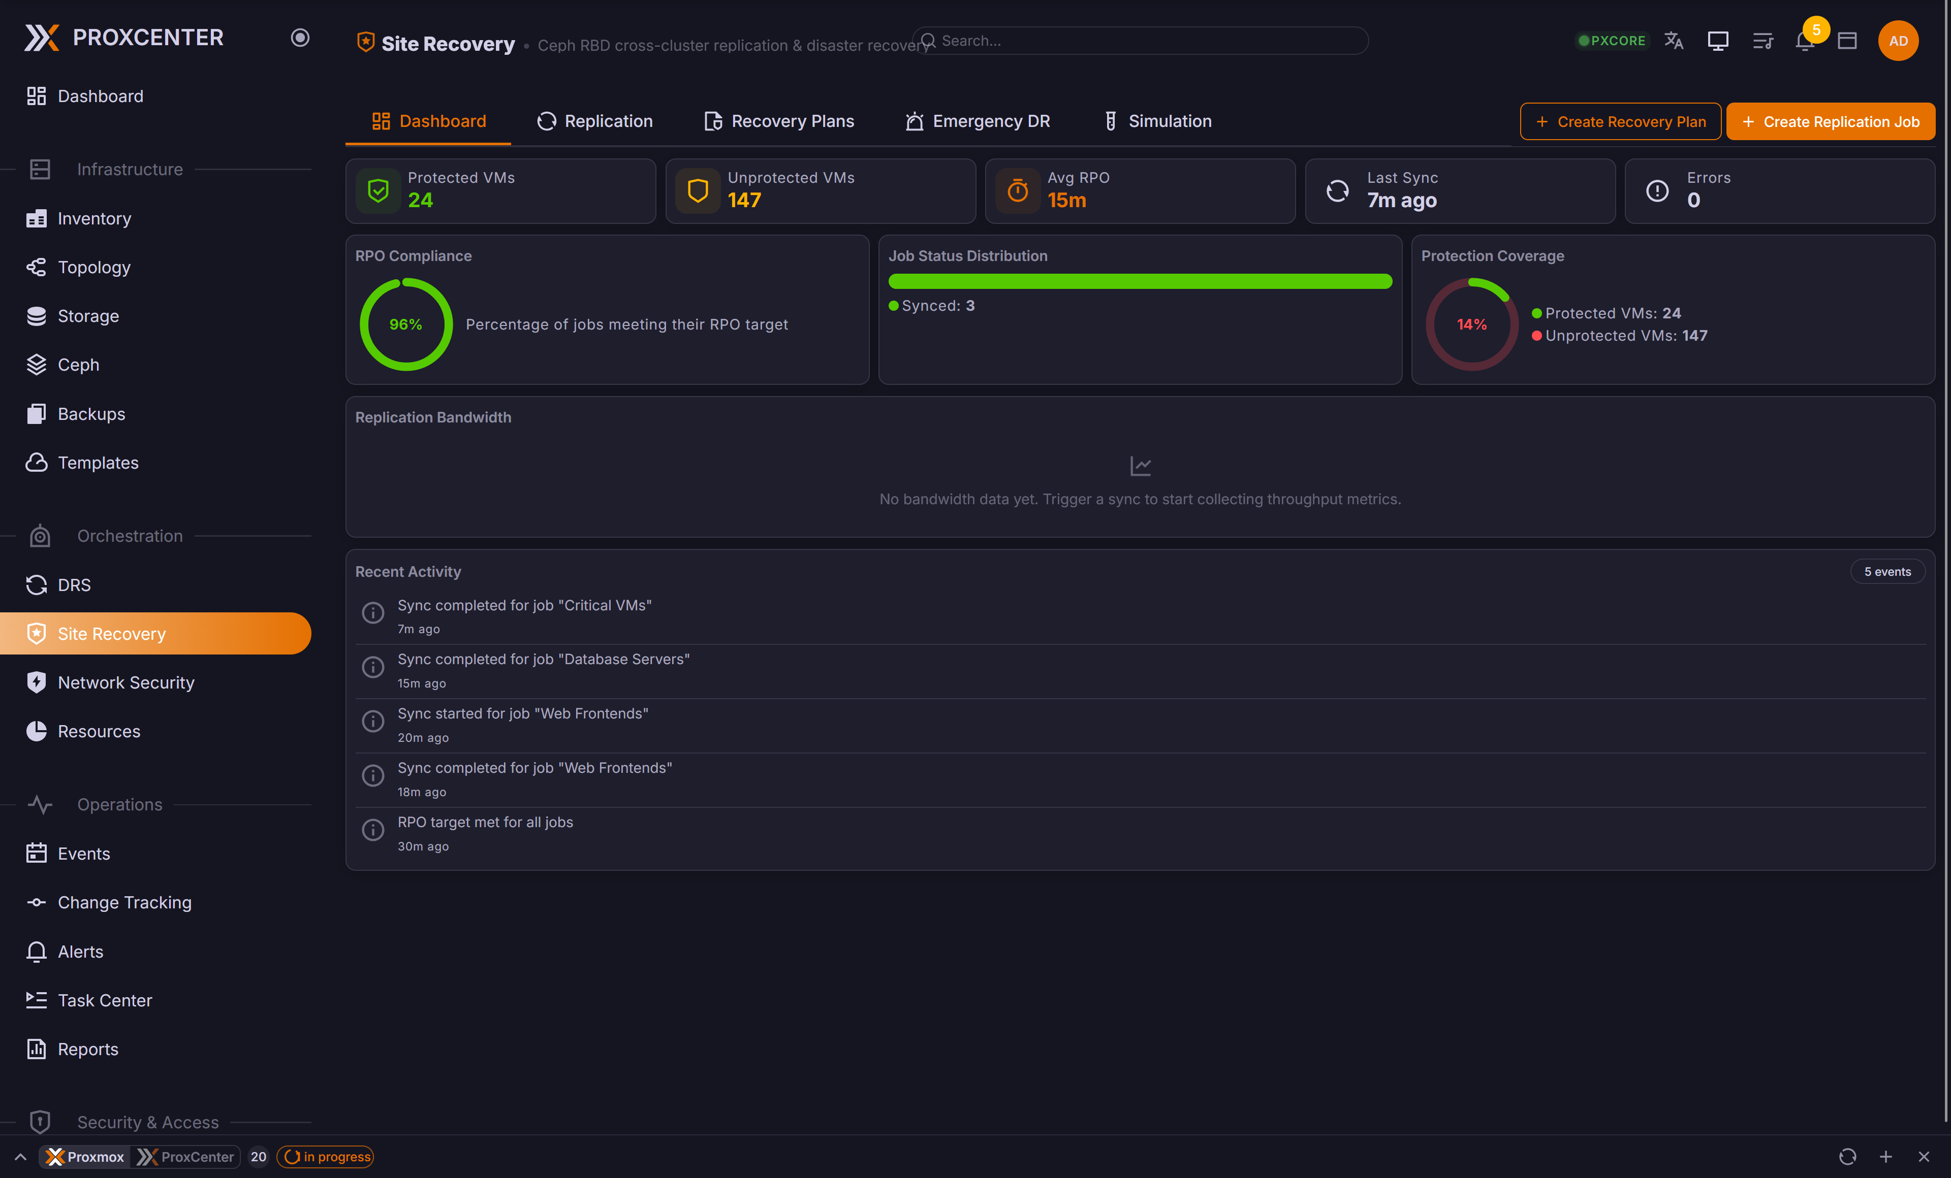Open the task list icon in header
This screenshot has width=1951, height=1178.
click(1763, 40)
